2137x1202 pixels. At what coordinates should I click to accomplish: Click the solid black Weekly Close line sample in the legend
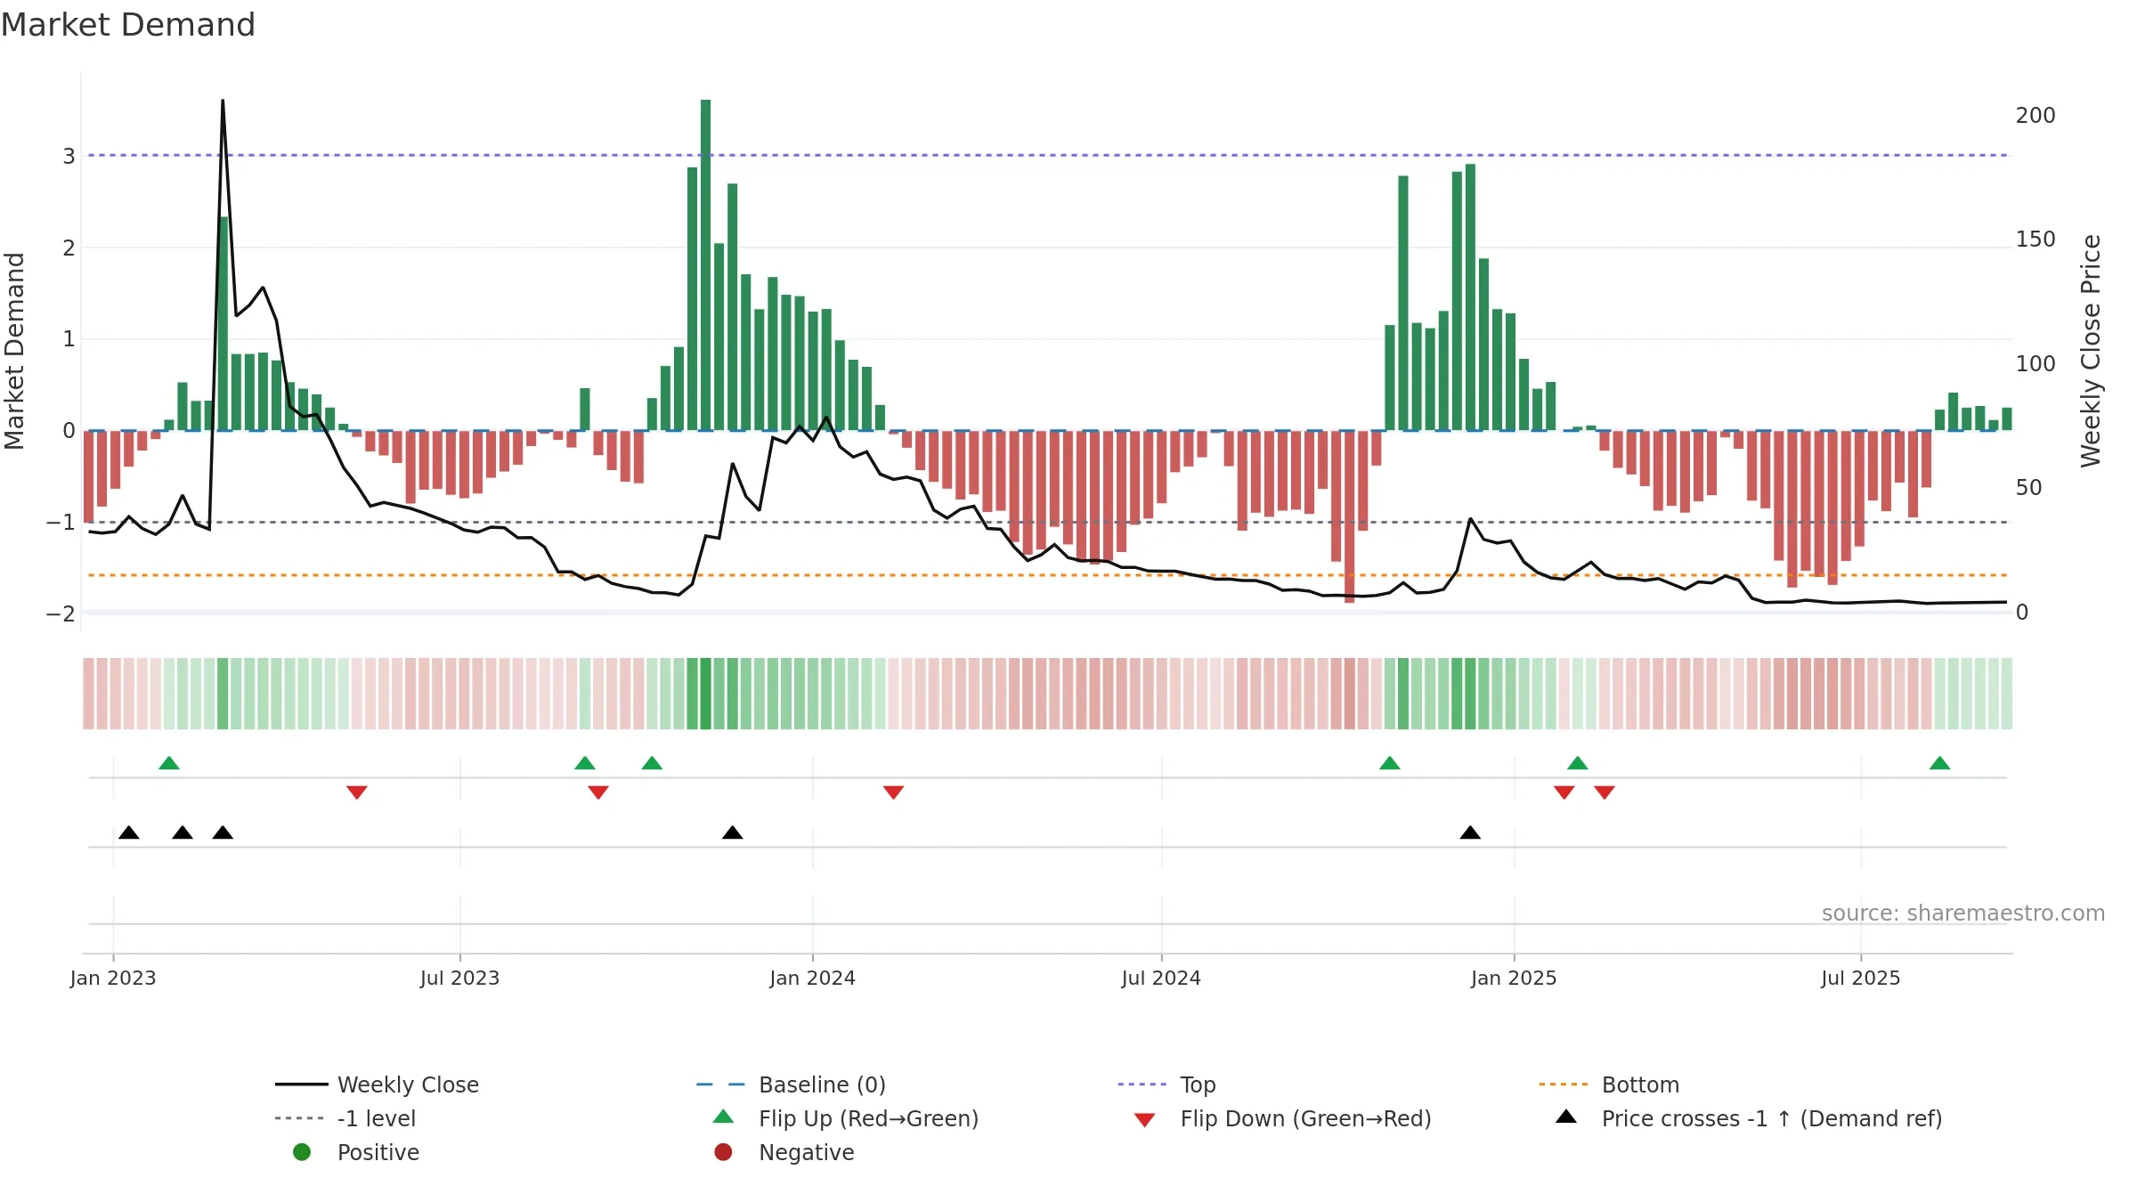click(x=302, y=1084)
